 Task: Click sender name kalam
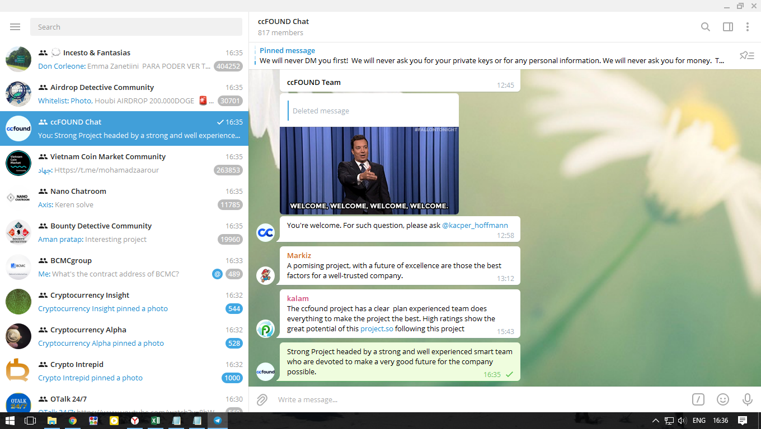pos(298,298)
